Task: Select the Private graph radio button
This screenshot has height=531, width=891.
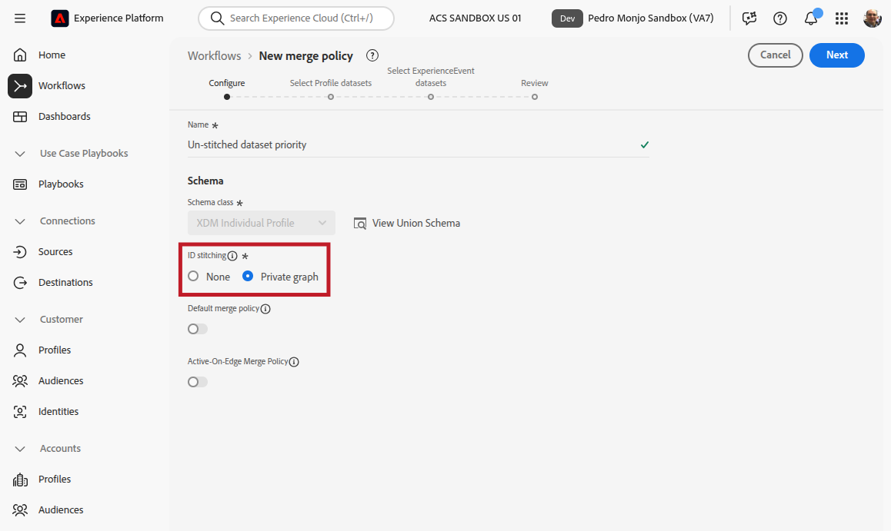Action: pyautogui.click(x=248, y=277)
